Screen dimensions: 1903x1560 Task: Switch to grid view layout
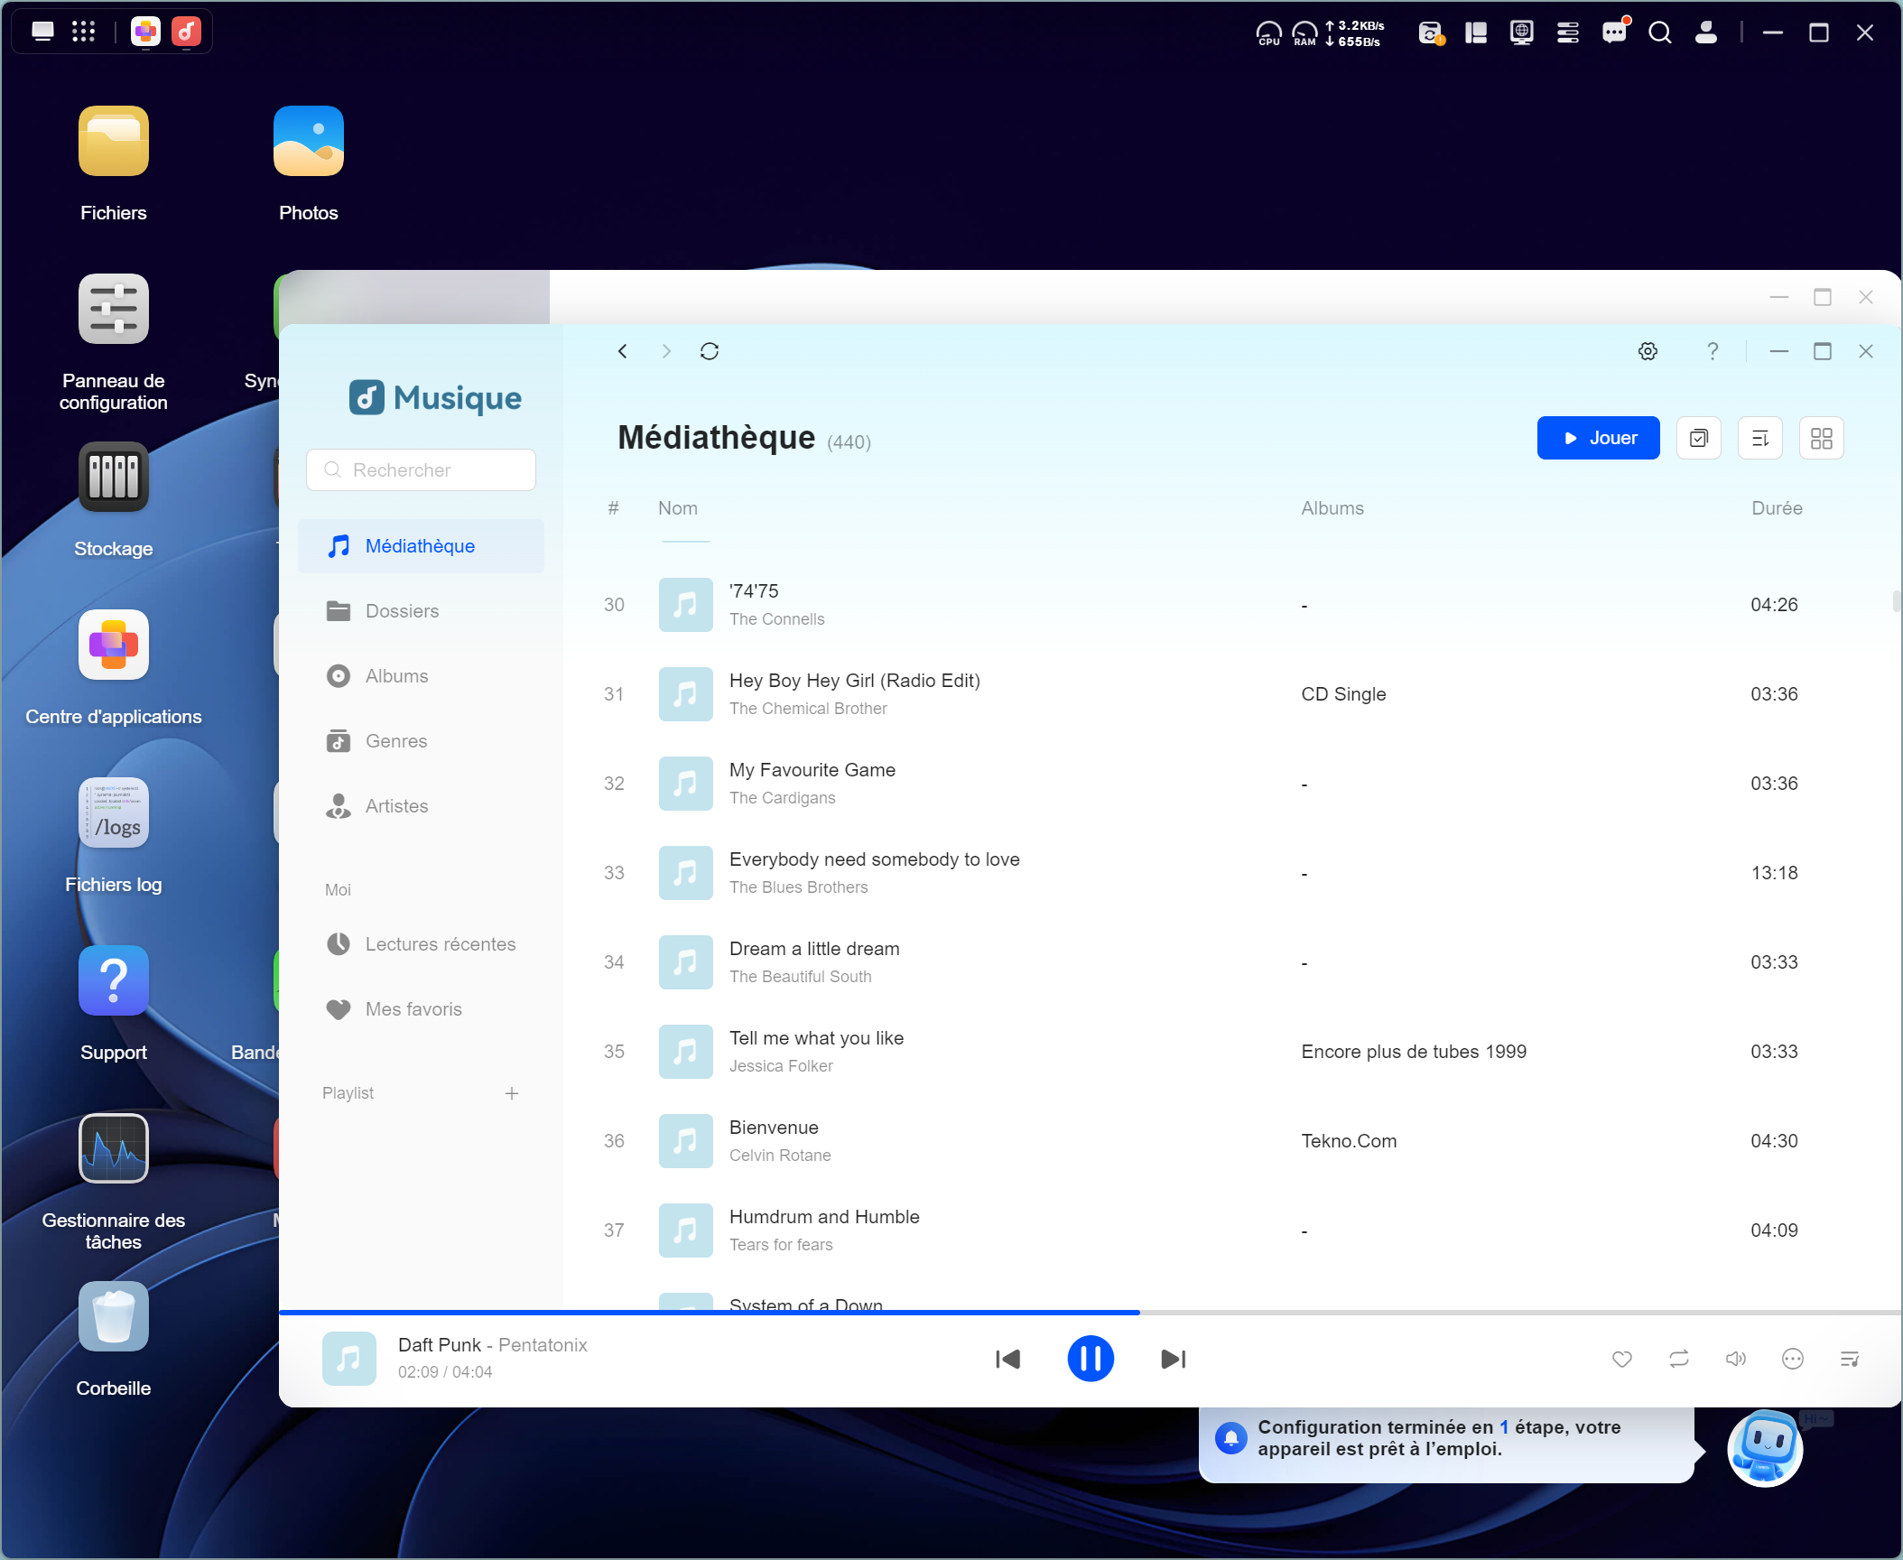[1822, 438]
